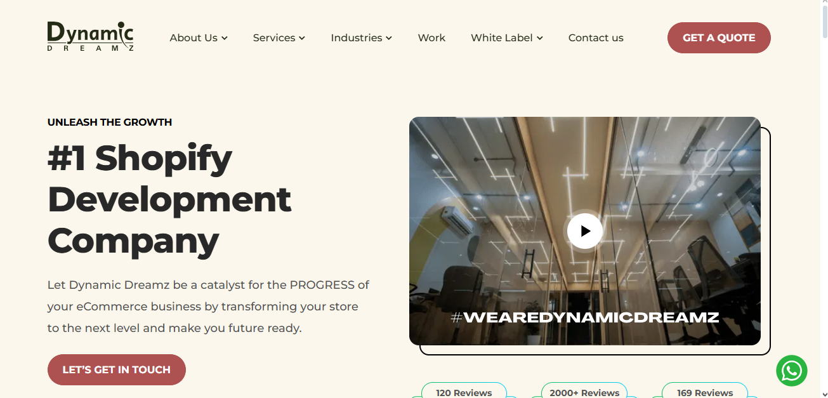Open the Services menu item
This screenshot has height=398, width=828.
coord(279,37)
